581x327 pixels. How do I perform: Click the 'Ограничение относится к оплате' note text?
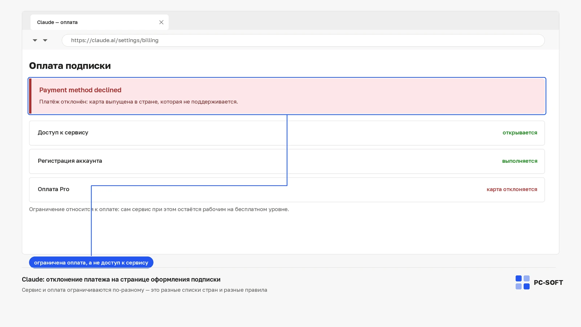point(159,209)
